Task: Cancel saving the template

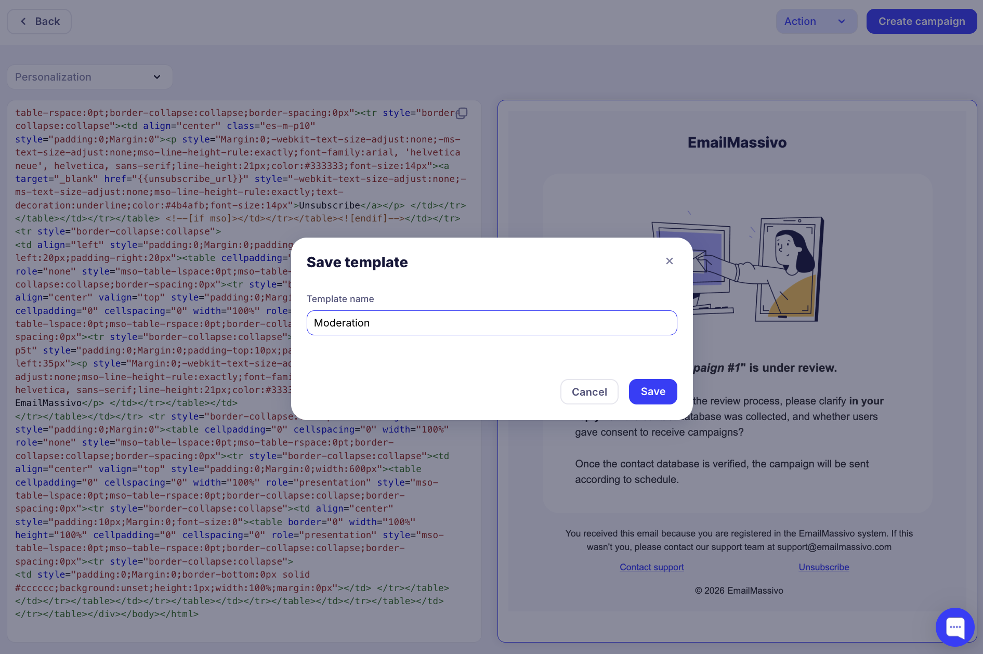Action: coord(589,391)
